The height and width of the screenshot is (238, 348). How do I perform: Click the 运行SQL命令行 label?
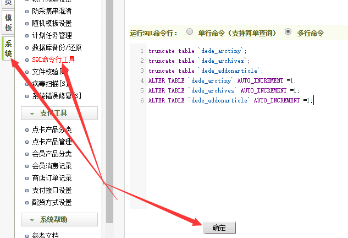coord(153,33)
